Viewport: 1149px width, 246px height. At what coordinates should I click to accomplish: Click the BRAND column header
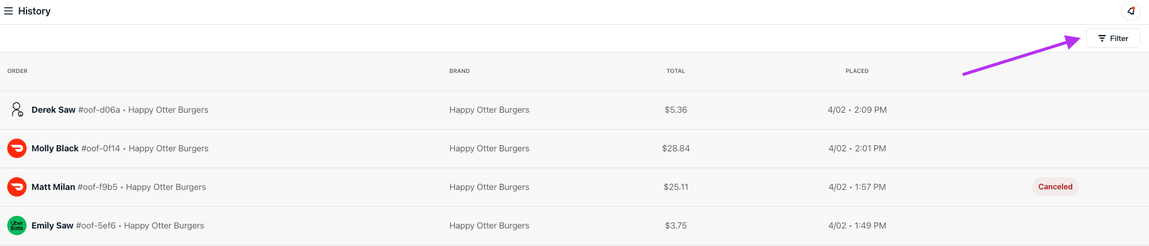click(459, 71)
